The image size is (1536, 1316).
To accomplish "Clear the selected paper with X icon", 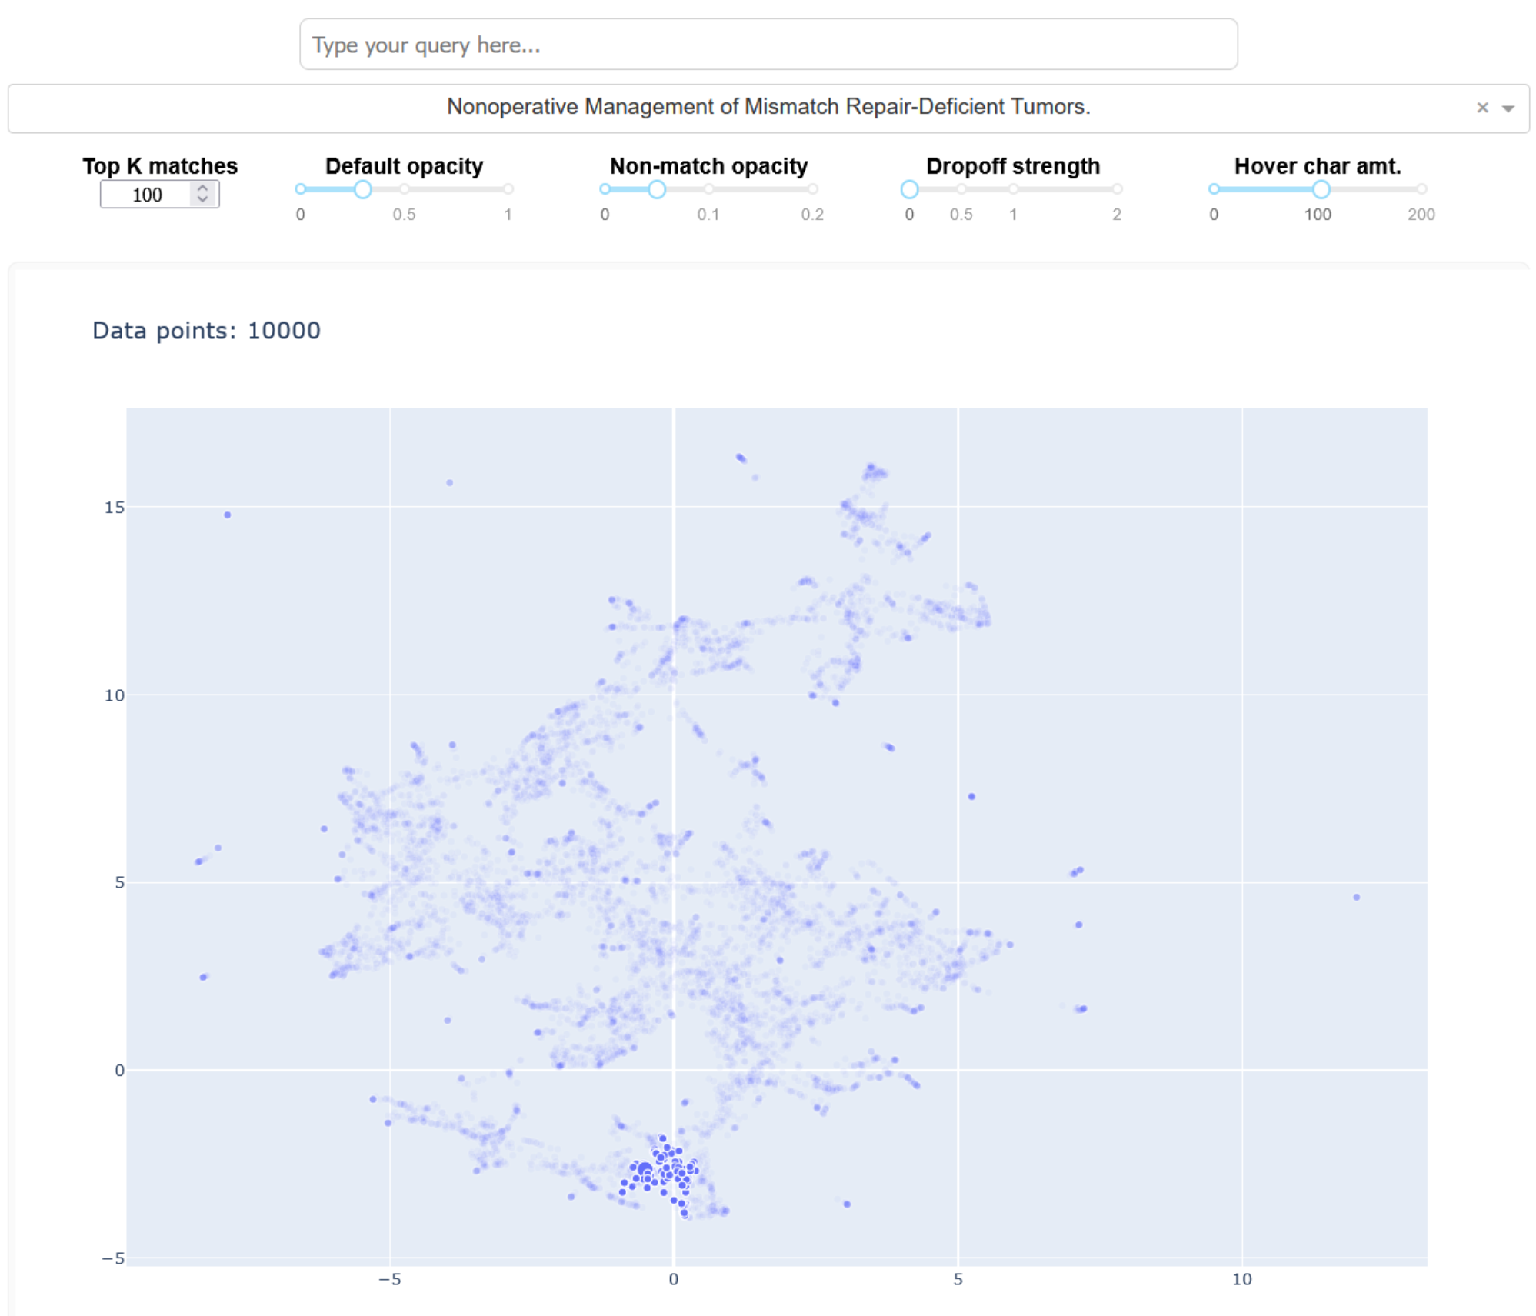I will pyautogui.click(x=1481, y=108).
